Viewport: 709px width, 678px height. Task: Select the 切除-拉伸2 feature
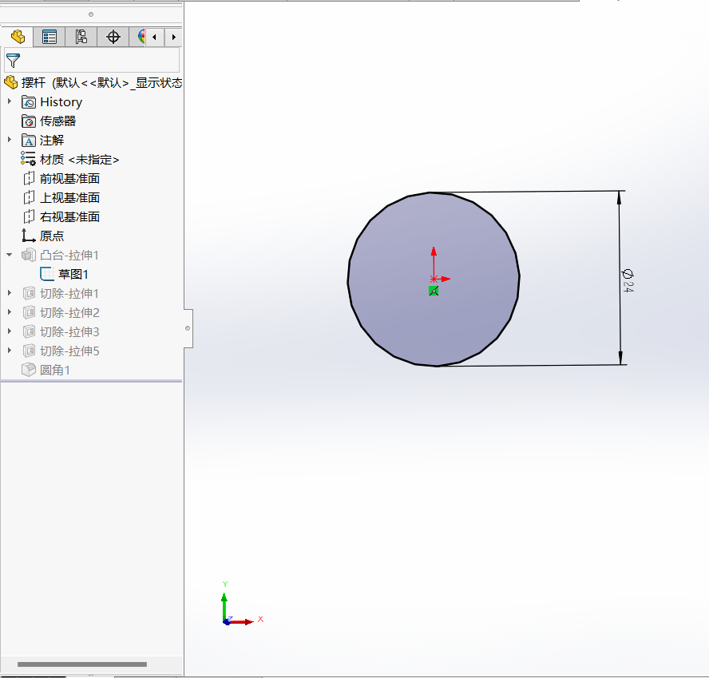[x=69, y=313]
